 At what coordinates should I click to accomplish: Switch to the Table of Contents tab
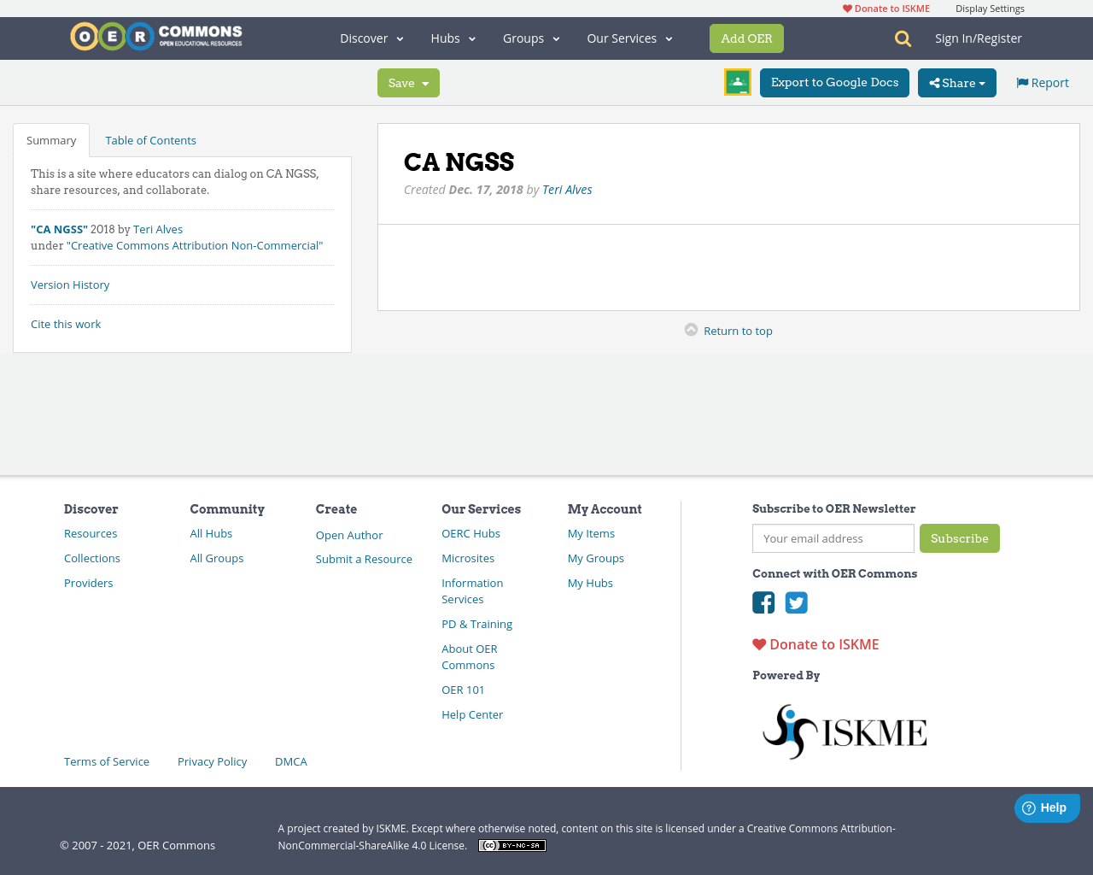coord(150,139)
